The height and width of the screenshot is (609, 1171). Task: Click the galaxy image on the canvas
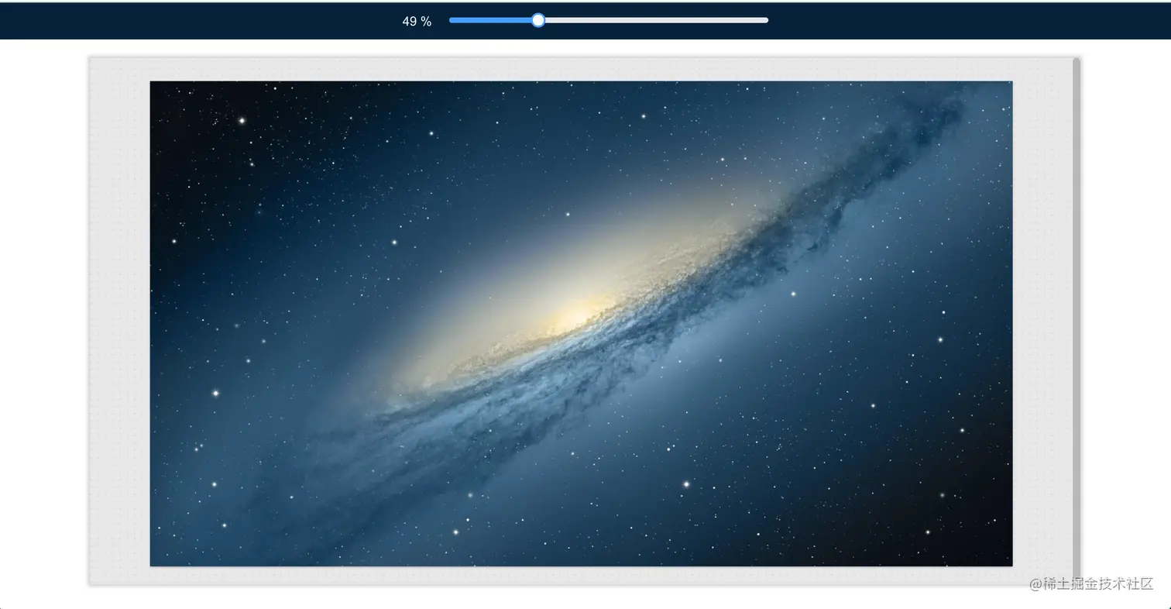[x=581, y=324]
